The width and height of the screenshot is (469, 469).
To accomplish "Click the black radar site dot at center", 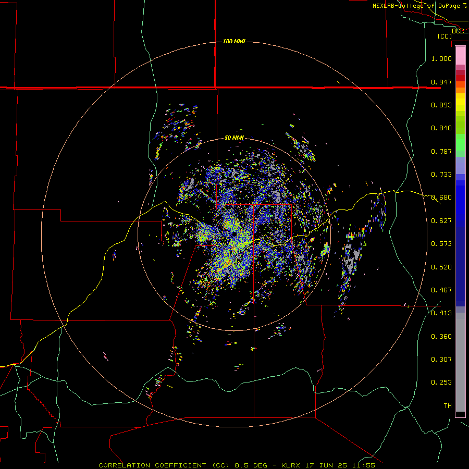I will click(234, 234).
